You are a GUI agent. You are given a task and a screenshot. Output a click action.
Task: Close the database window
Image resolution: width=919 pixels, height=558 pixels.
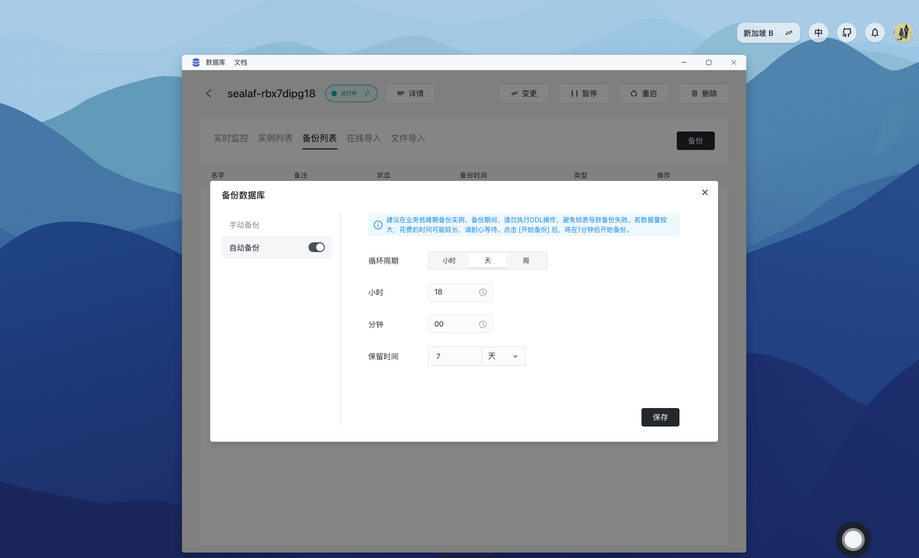[x=734, y=62]
